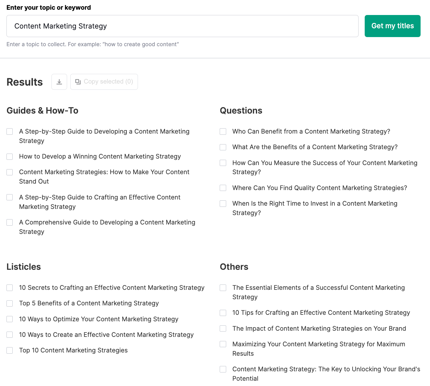Click the Copy selected button
Viewport: 430px width, 386px height.
[x=104, y=82]
